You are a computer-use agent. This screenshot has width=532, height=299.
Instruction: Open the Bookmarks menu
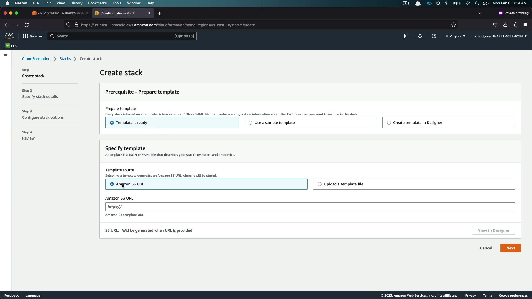[97, 3]
